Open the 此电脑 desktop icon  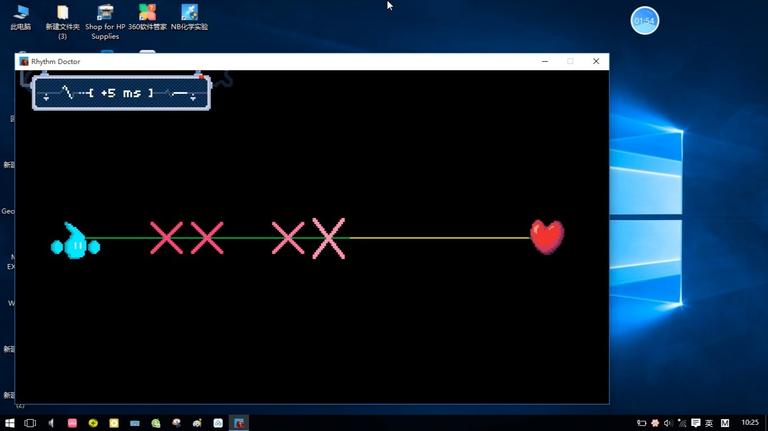point(21,17)
